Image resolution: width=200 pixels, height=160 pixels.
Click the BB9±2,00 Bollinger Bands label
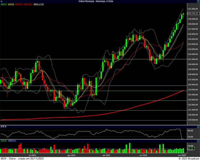point(39,5)
